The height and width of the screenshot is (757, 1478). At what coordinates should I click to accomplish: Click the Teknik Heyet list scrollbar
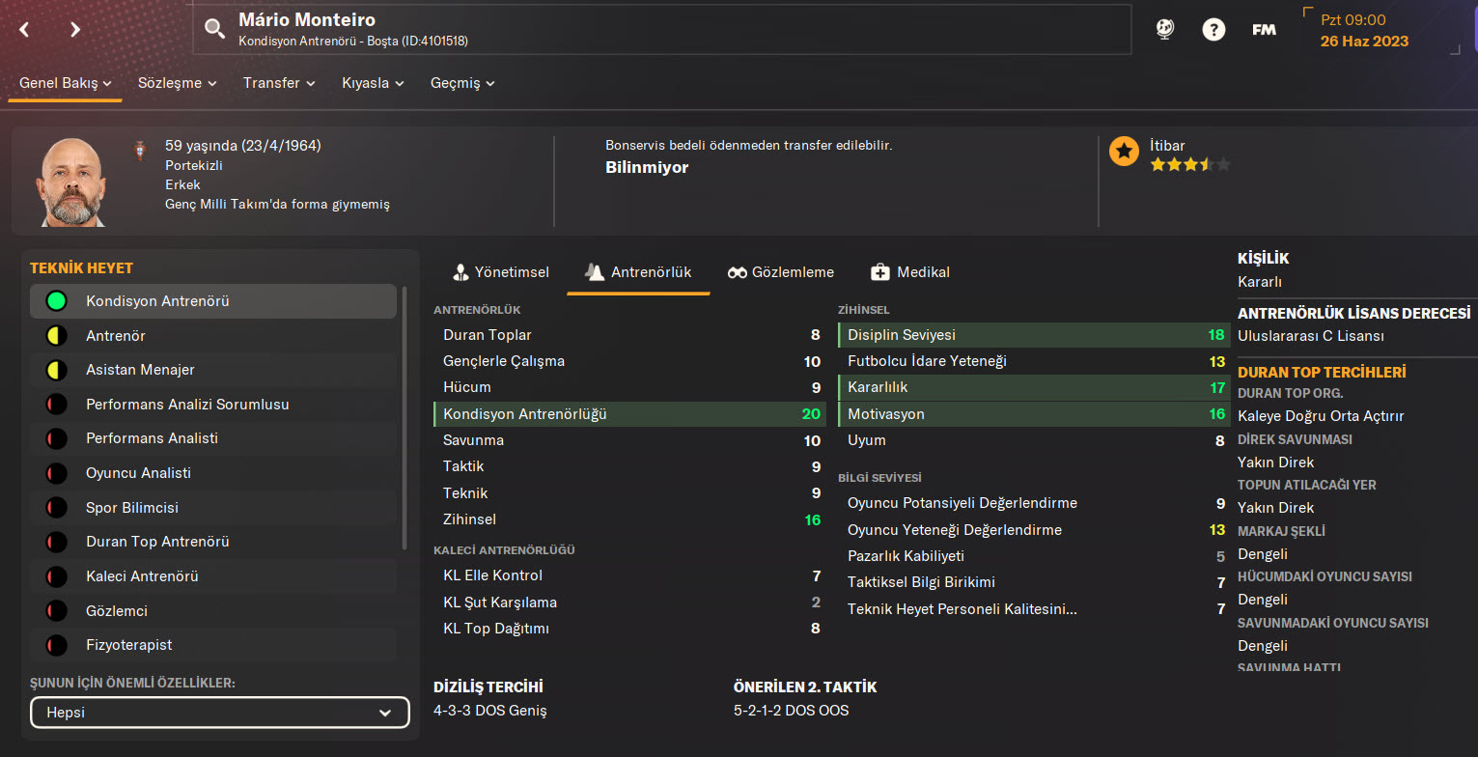point(404,415)
